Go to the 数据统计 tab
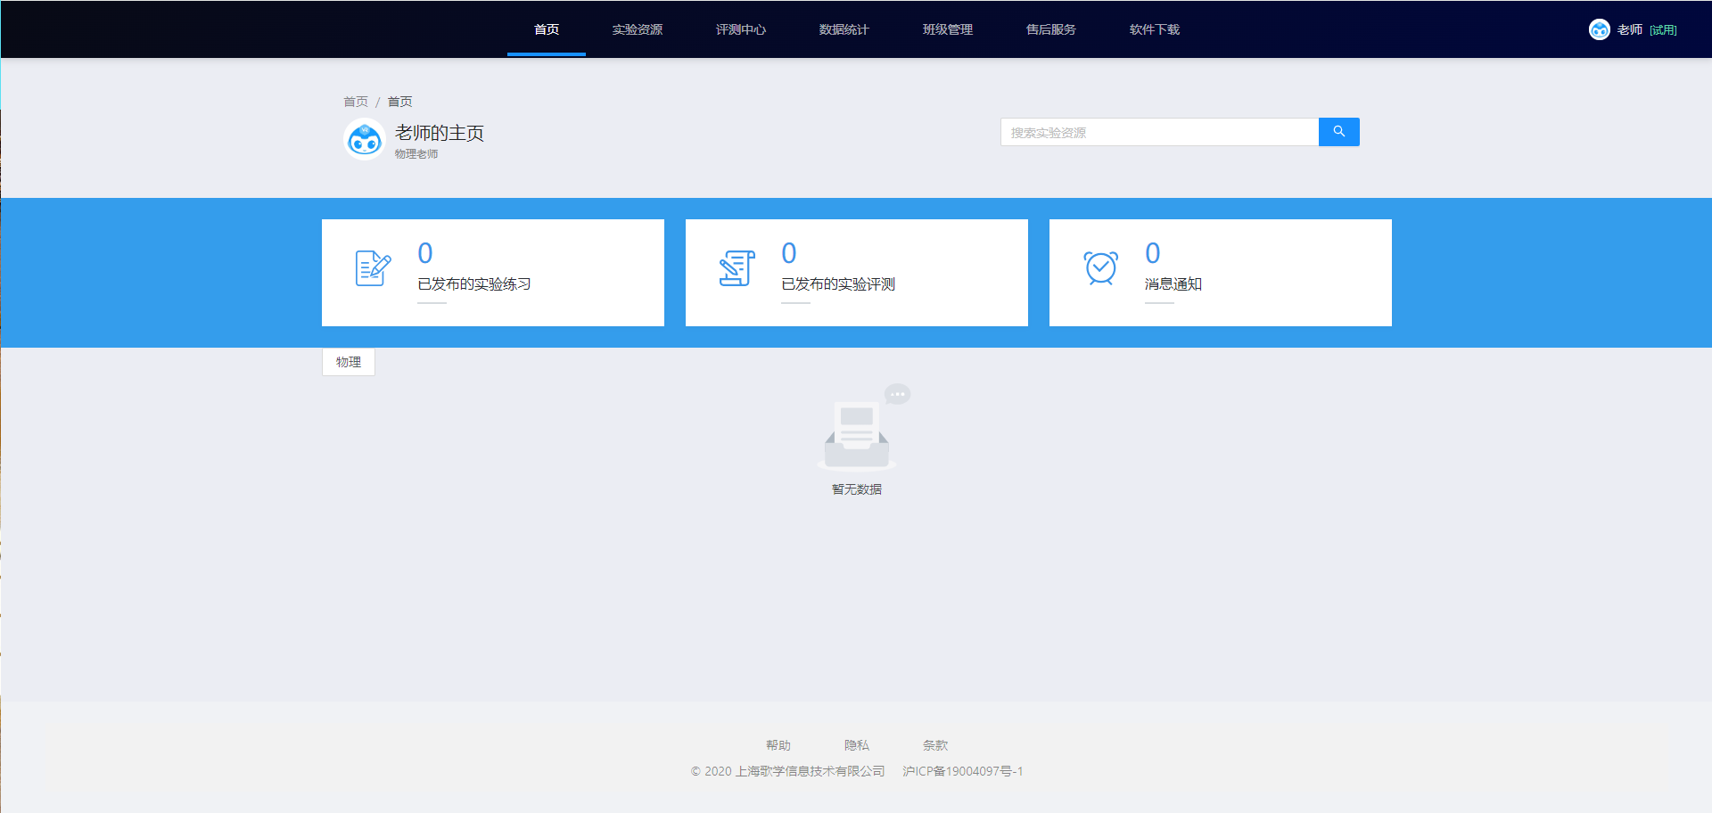 coord(844,29)
